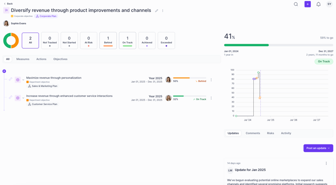Image resolution: width=336 pixels, height=185 pixels.
Task: Expand the Maximize revenue through personalization row
Action: pyautogui.click(x=23, y=80)
